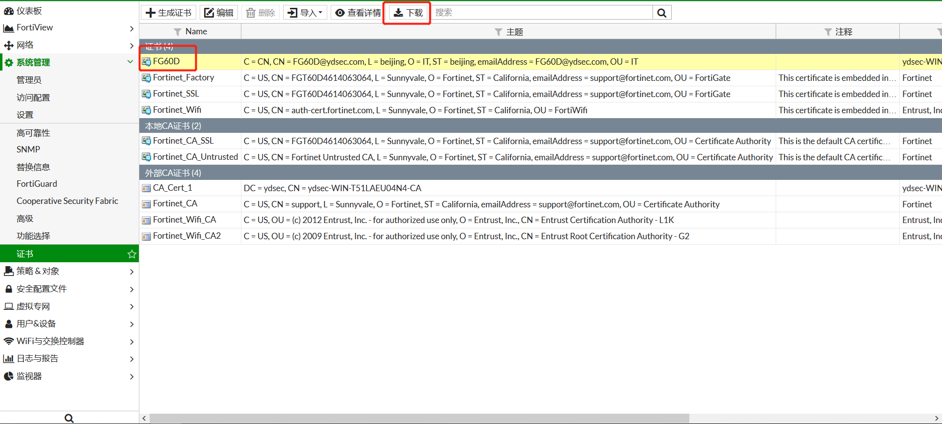Expand the 监视器 chevron

click(x=131, y=377)
